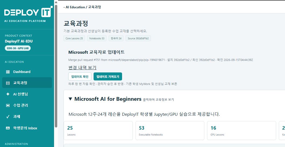Click the Core Lessons 25 chip

tap(74, 38)
